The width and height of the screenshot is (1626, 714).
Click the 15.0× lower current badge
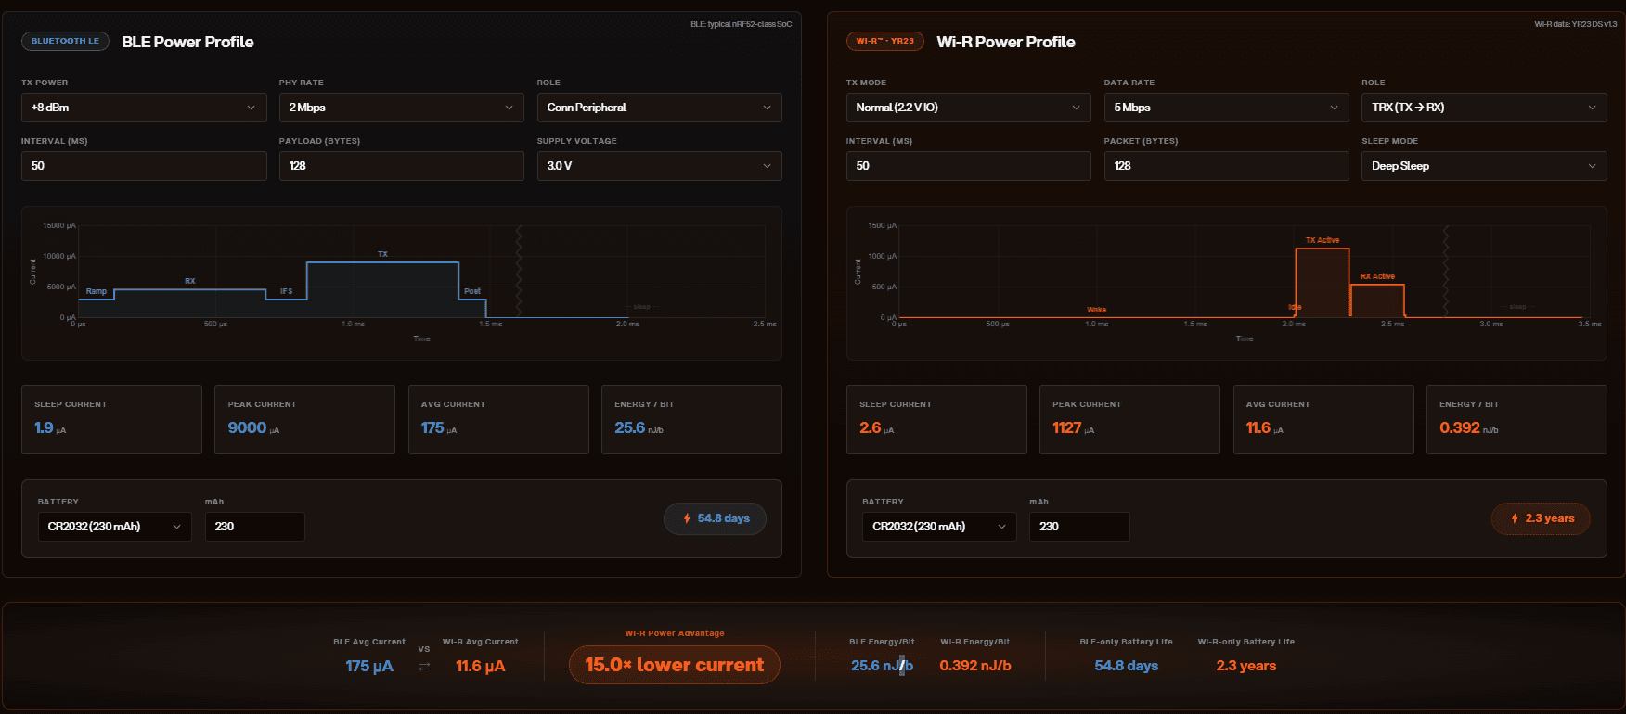(x=675, y=665)
